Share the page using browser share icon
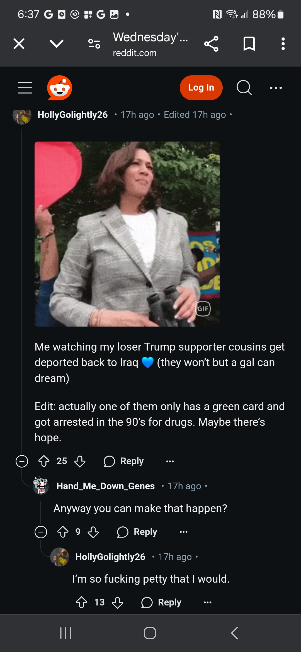 pos(211,44)
